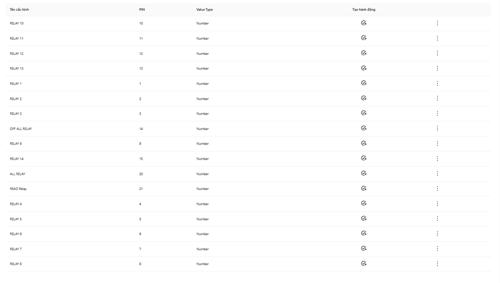Click create action icon for OFF ALL RELAY
This screenshot has height=283, width=500.
pyautogui.click(x=364, y=128)
